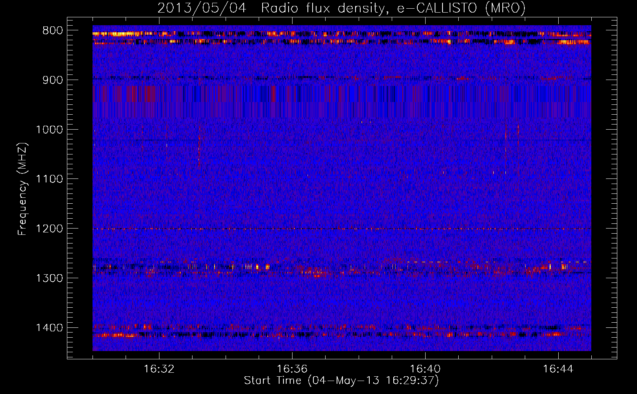Image resolution: width=637 pixels, height=394 pixels.
Task: Click the 16:36 time tick label
Action: click(x=292, y=369)
